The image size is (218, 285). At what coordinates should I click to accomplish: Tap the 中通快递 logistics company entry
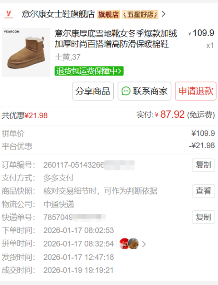click(59, 204)
